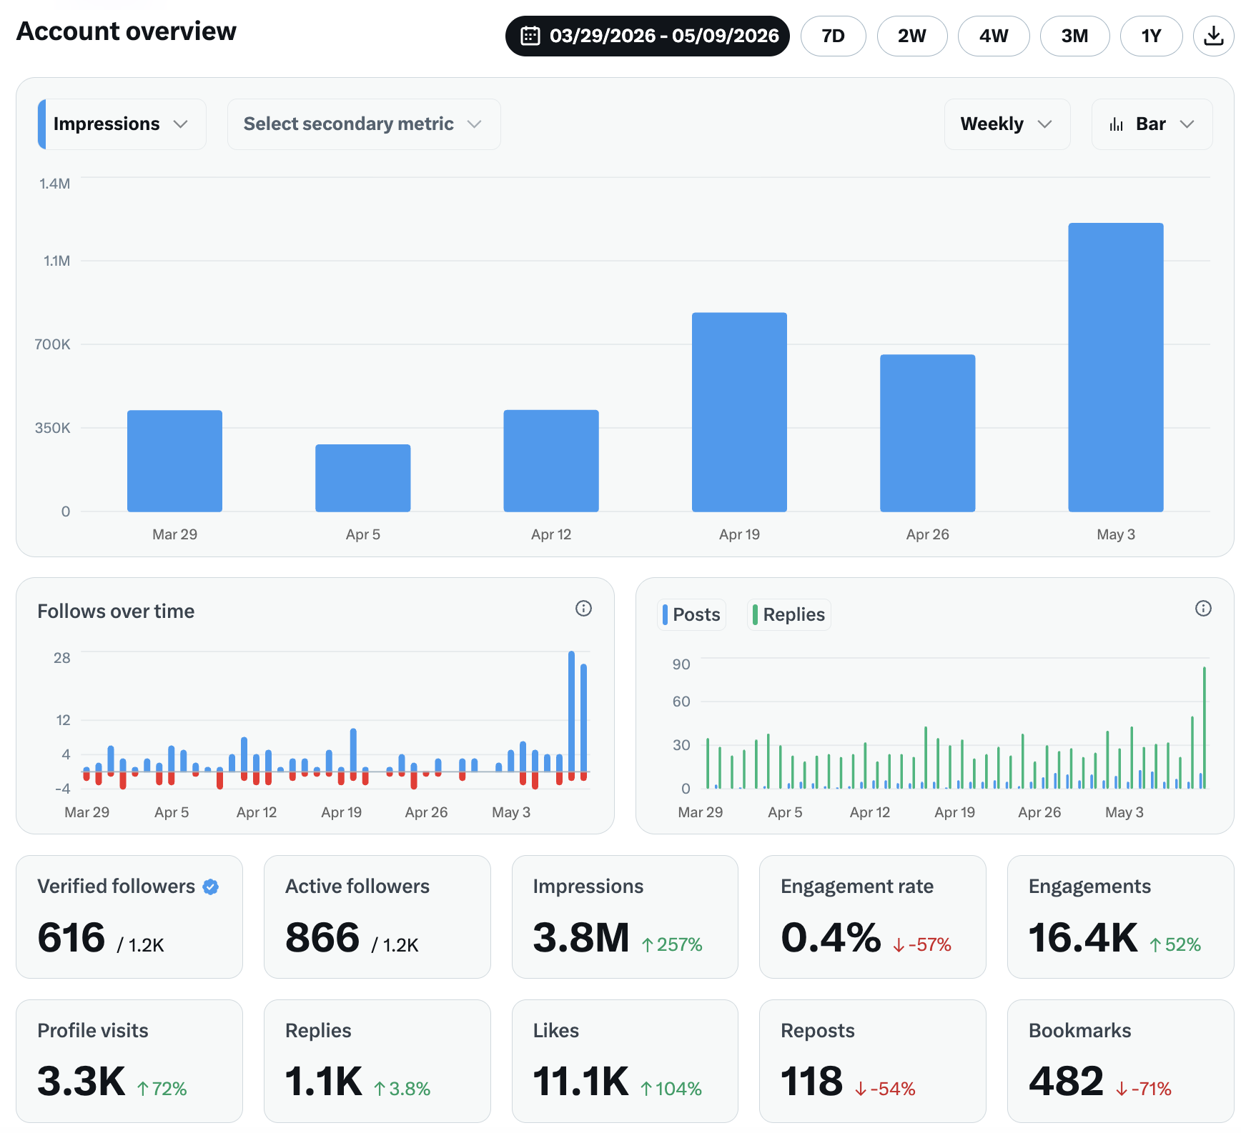The height and width of the screenshot is (1133, 1241).
Task: Click the ↑257% impressions change value
Action: 672,944
